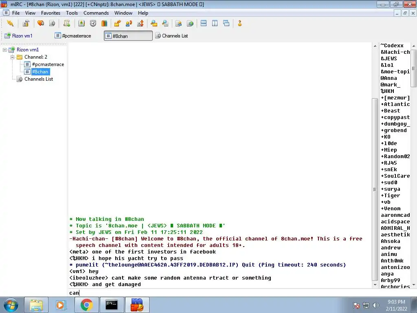The width and height of the screenshot is (417, 313).
Task: Open Google Chrome from the taskbar
Action: tap(87, 305)
